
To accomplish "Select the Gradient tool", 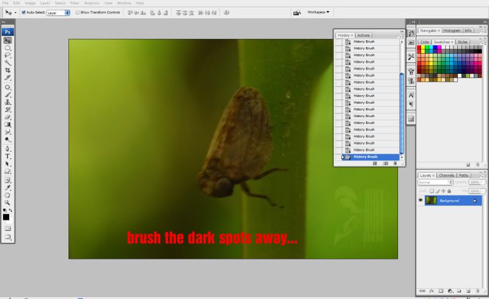I will [7, 125].
